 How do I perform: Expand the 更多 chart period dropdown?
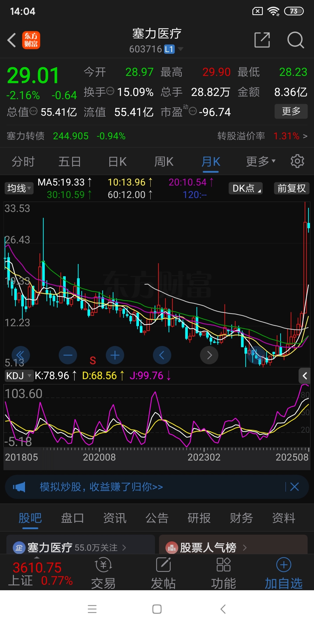[x=261, y=162]
